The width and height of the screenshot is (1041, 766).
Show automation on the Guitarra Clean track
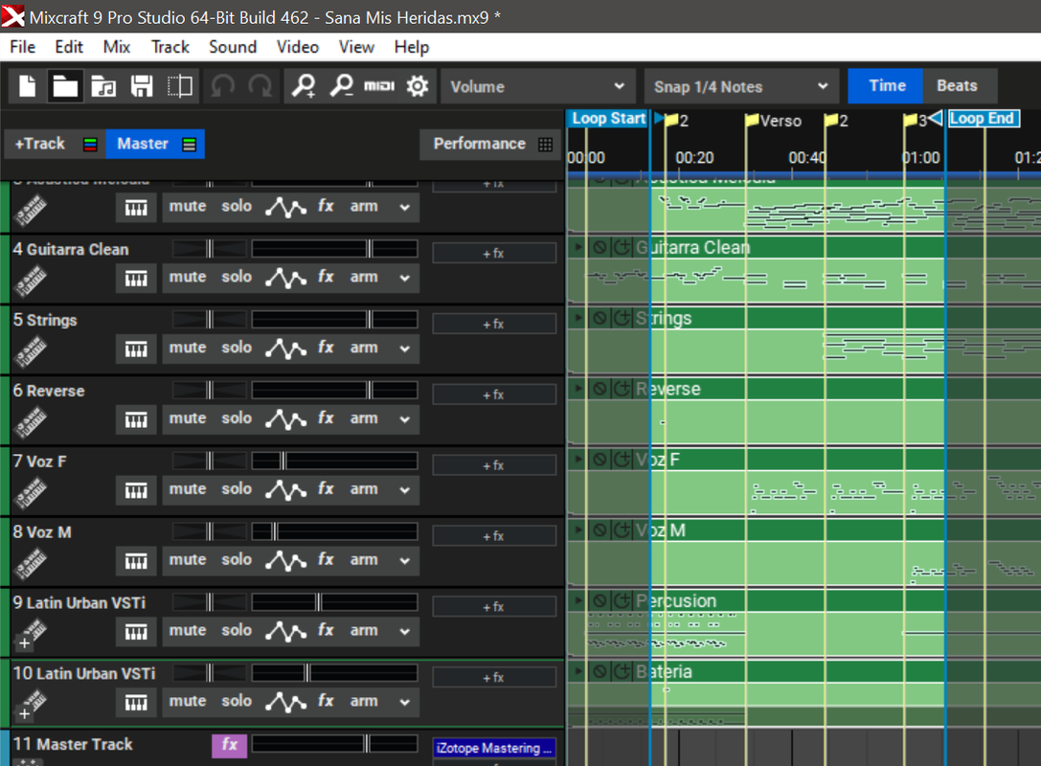click(x=286, y=278)
